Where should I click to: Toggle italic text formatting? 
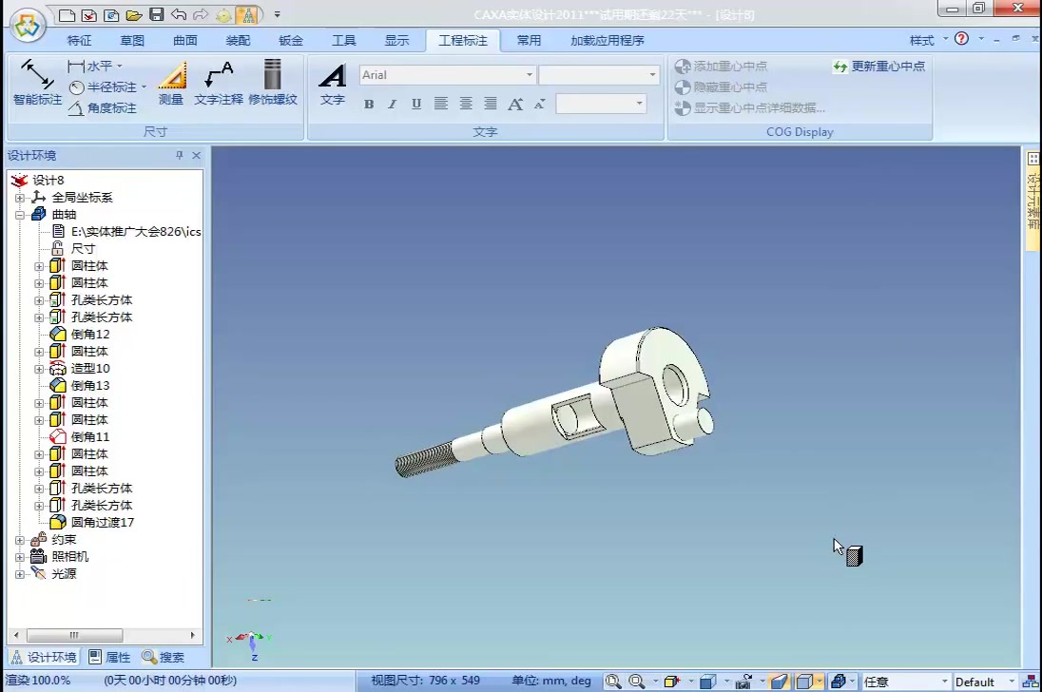392,105
